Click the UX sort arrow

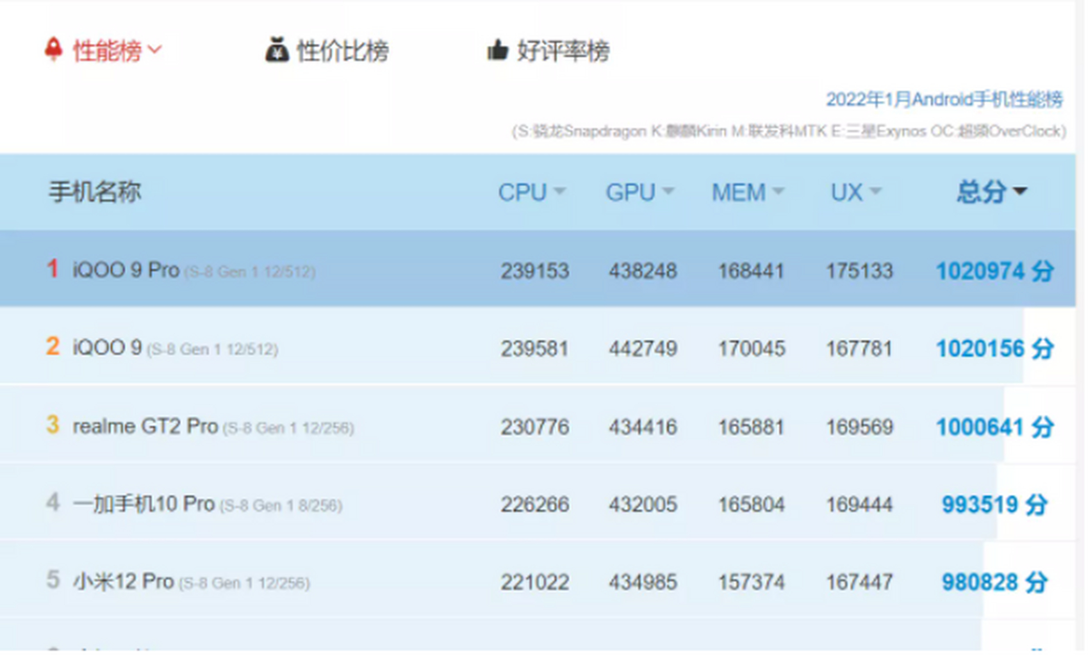click(x=875, y=191)
